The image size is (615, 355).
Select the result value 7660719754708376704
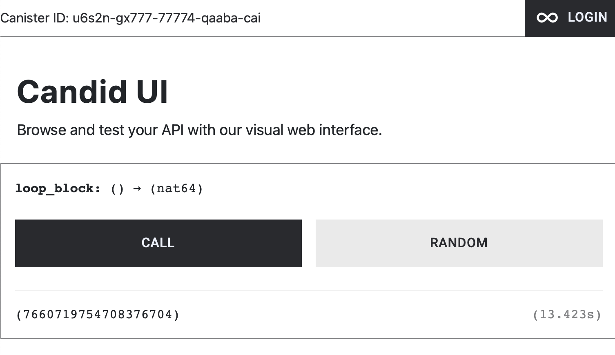click(x=97, y=315)
